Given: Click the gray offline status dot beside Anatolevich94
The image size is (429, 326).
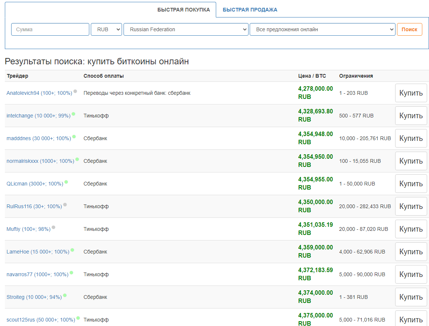Looking at the screenshot, I should click(x=75, y=91).
